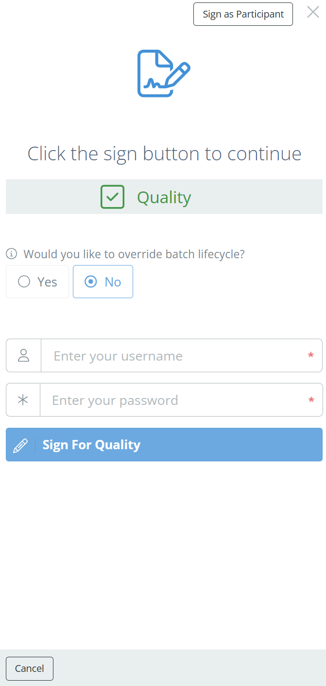Click the document signature icon at top
Viewport: 326px width, 686px height.
[163, 73]
